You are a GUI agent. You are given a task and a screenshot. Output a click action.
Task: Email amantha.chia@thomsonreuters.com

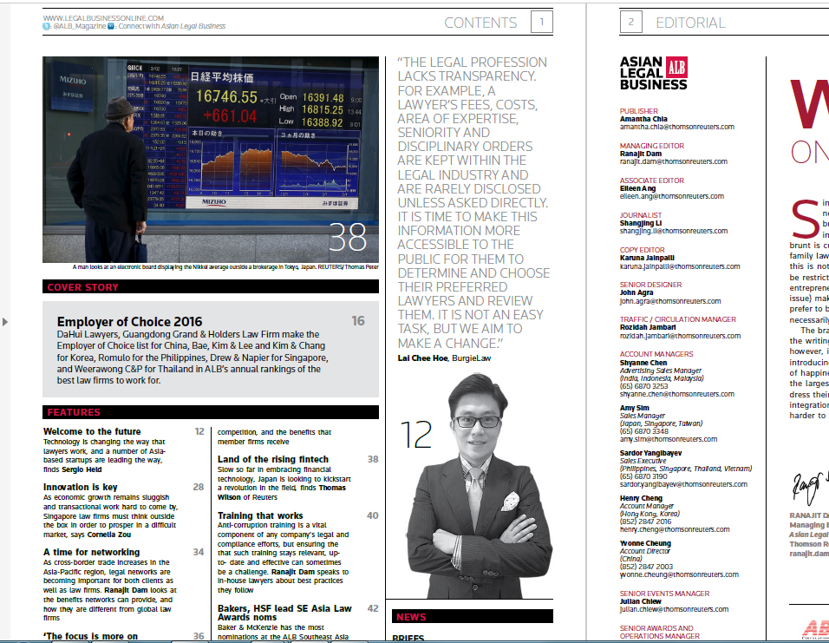(676, 127)
